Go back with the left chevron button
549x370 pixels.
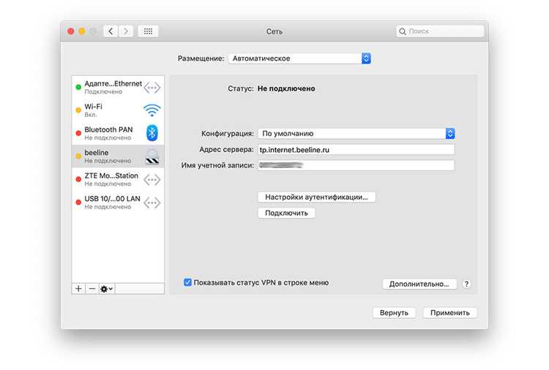point(111,31)
